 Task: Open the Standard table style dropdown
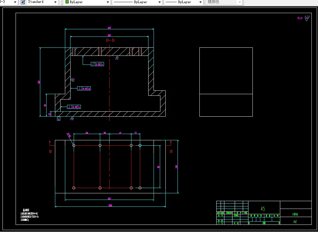[x=42, y=2]
